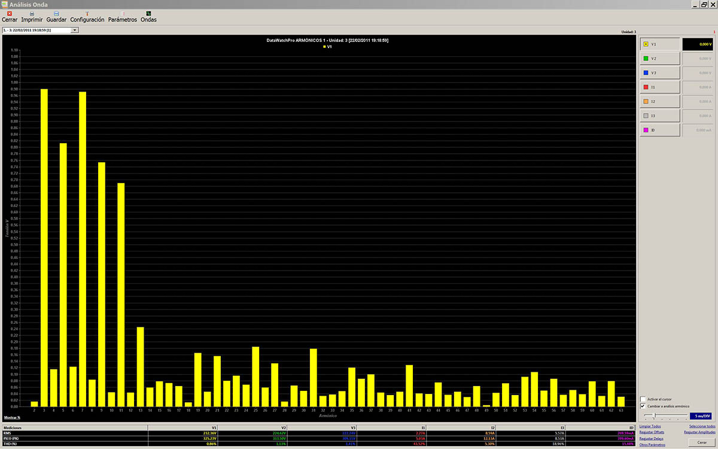The image size is (718, 449).
Task: Click the THD (%) row label
Action: point(10,444)
